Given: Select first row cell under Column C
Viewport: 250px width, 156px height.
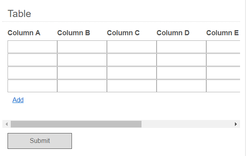Looking at the screenshot, I should click(x=132, y=47).
